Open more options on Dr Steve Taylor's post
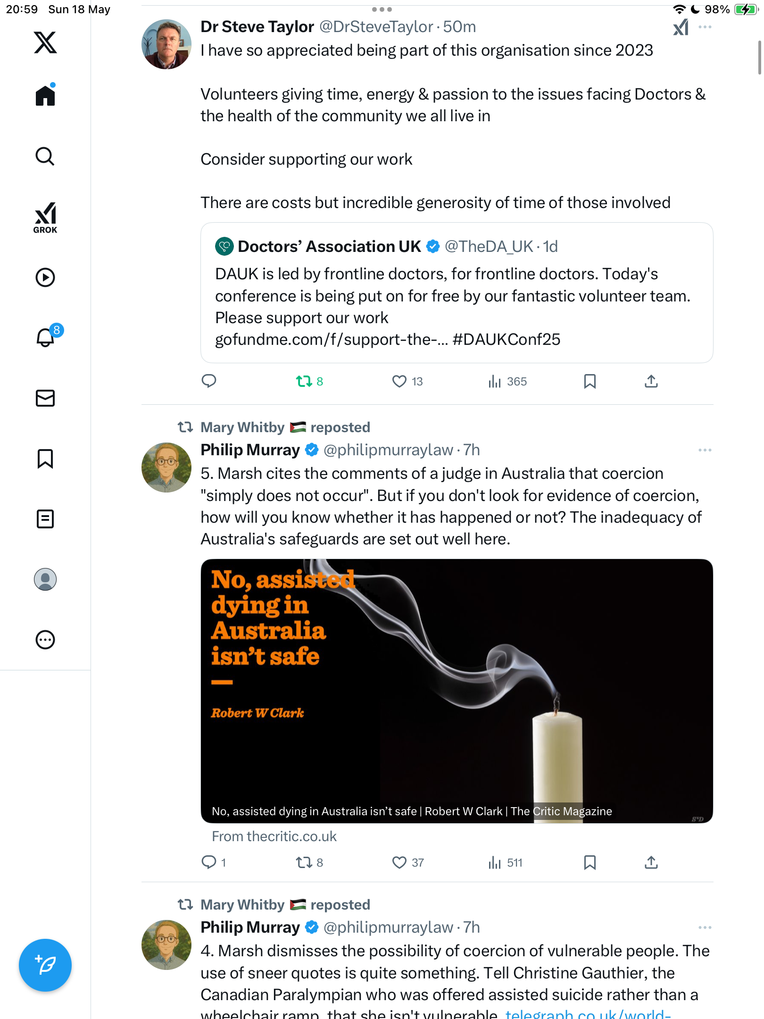This screenshot has height=1019, width=764. click(705, 27)
